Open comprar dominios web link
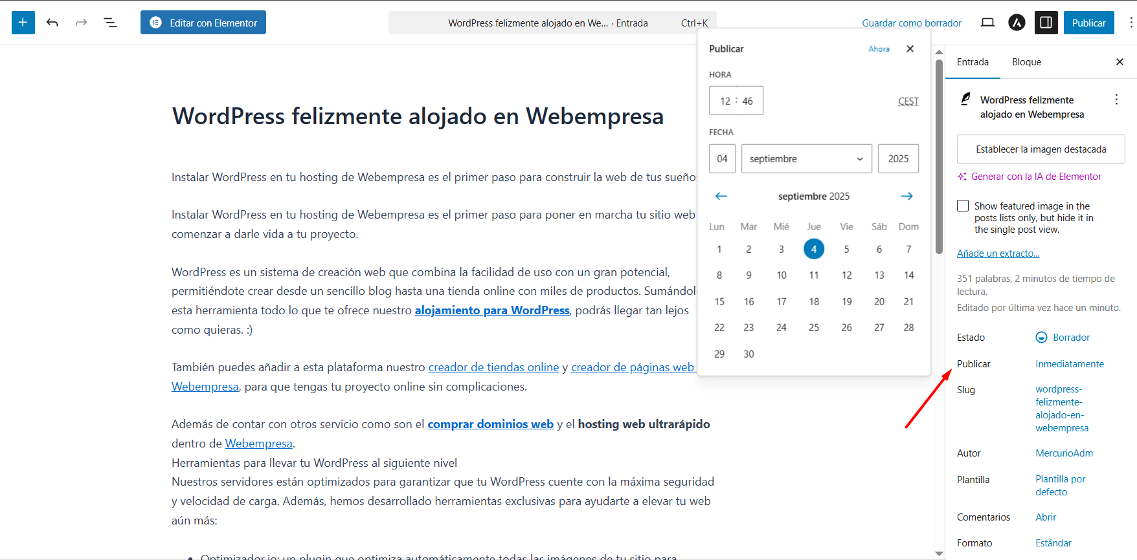The height and width of the screenshot is (560, 1137). [490, 424]
